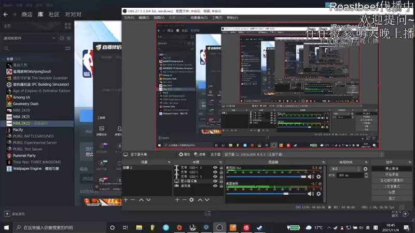Image resolution: width=415 pixels, height=233 pixels.
Task: Remove the selected scene with minus icon
Action: point(133,200)
